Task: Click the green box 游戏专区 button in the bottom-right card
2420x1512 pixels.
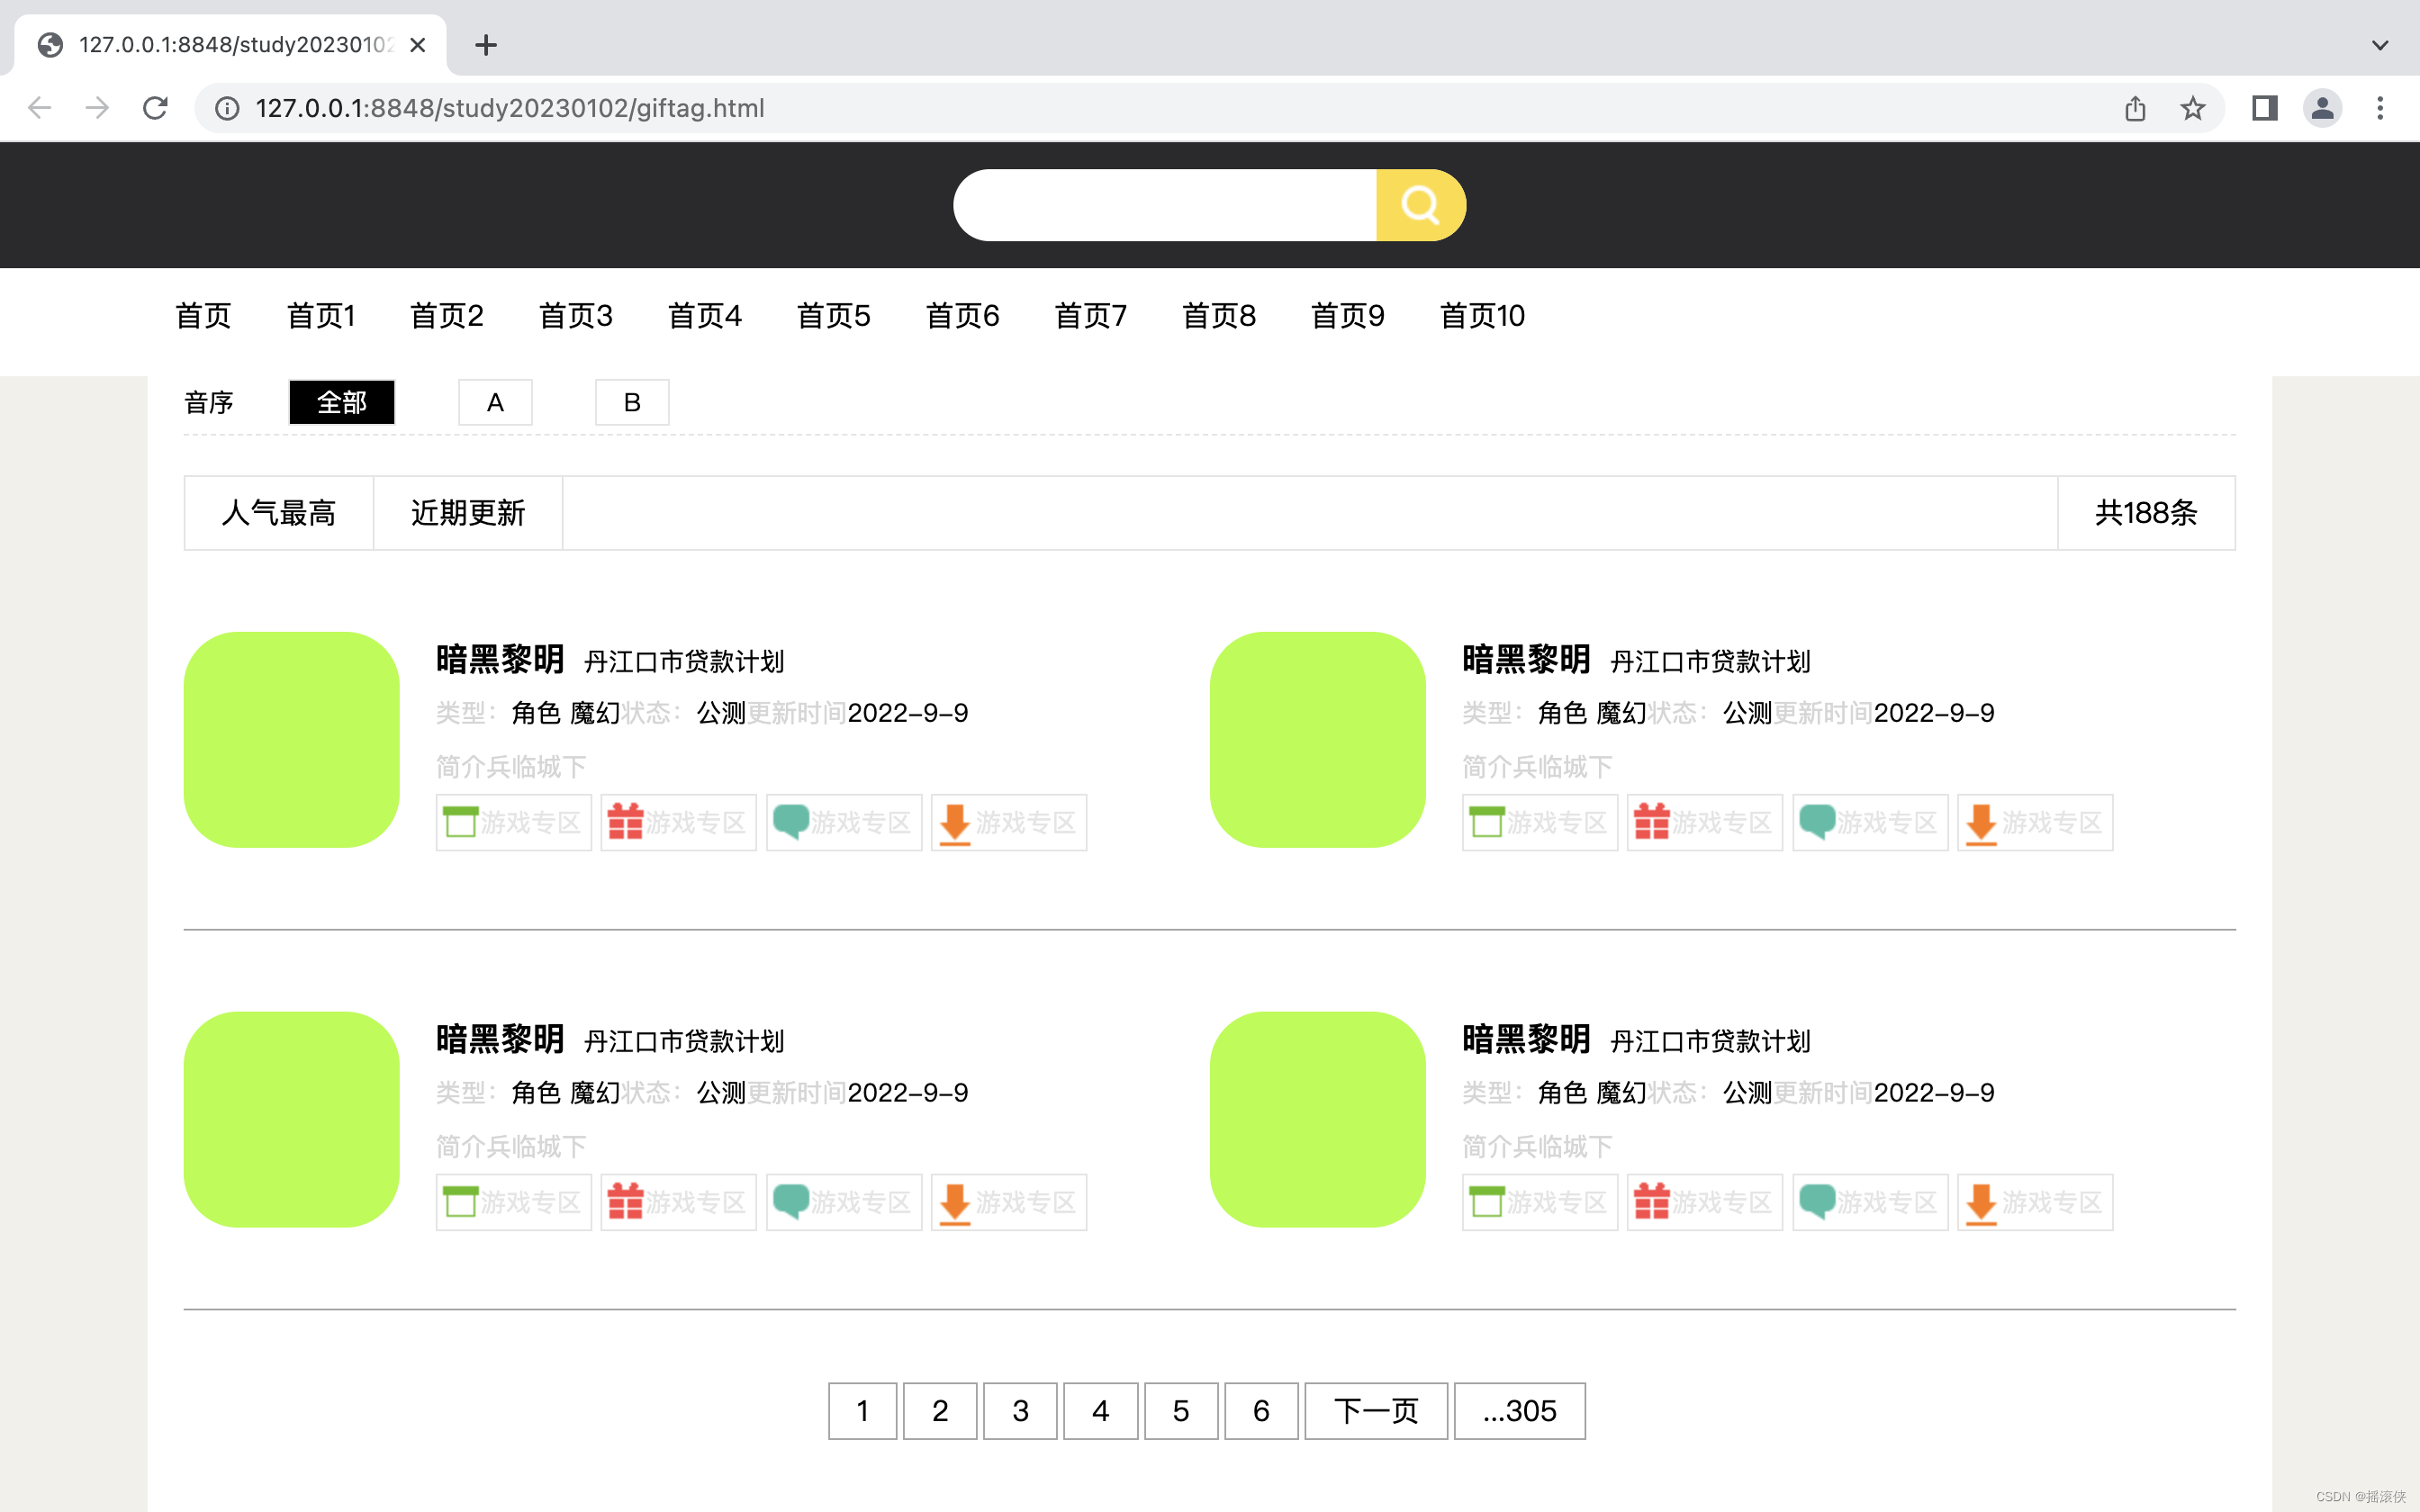Action: click(1540, 1202)
